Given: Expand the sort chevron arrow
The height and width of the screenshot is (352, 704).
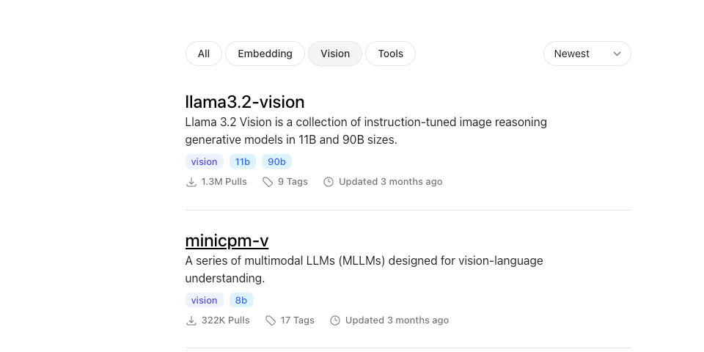Looking at the screenshot, I should 617,54.
